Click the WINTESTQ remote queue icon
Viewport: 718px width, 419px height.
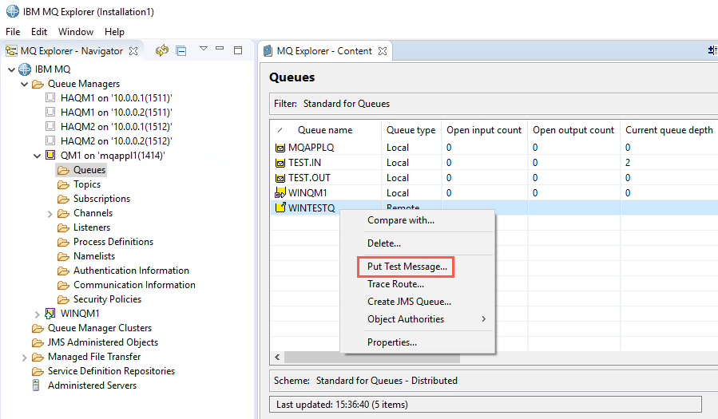click(x=280, y=208)
